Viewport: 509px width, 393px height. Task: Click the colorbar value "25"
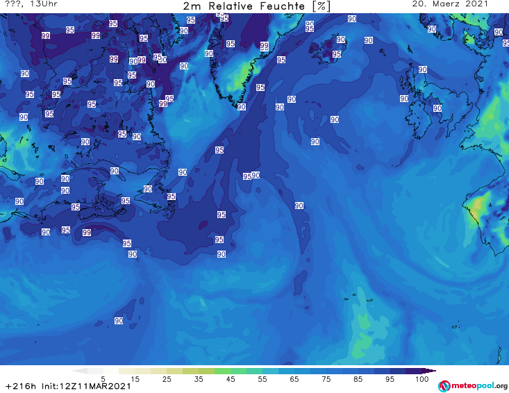167,379
